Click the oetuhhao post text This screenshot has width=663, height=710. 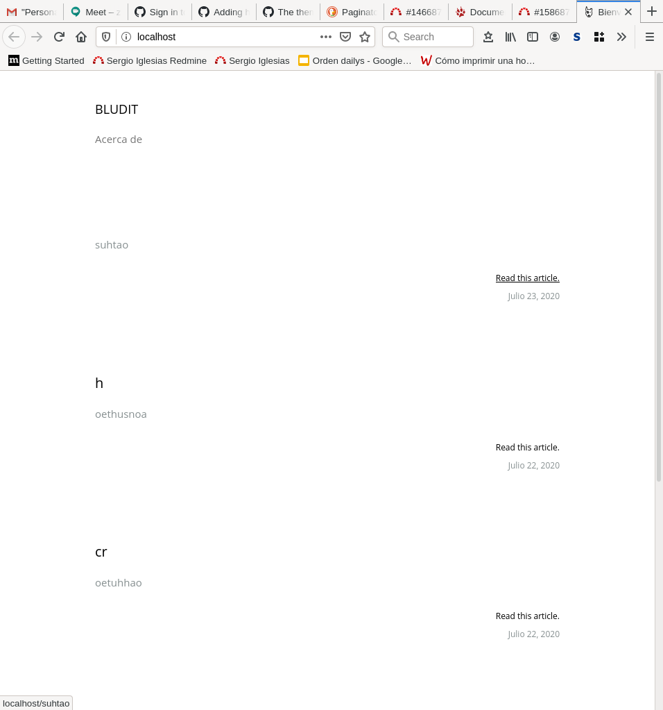tap(119, 583)
